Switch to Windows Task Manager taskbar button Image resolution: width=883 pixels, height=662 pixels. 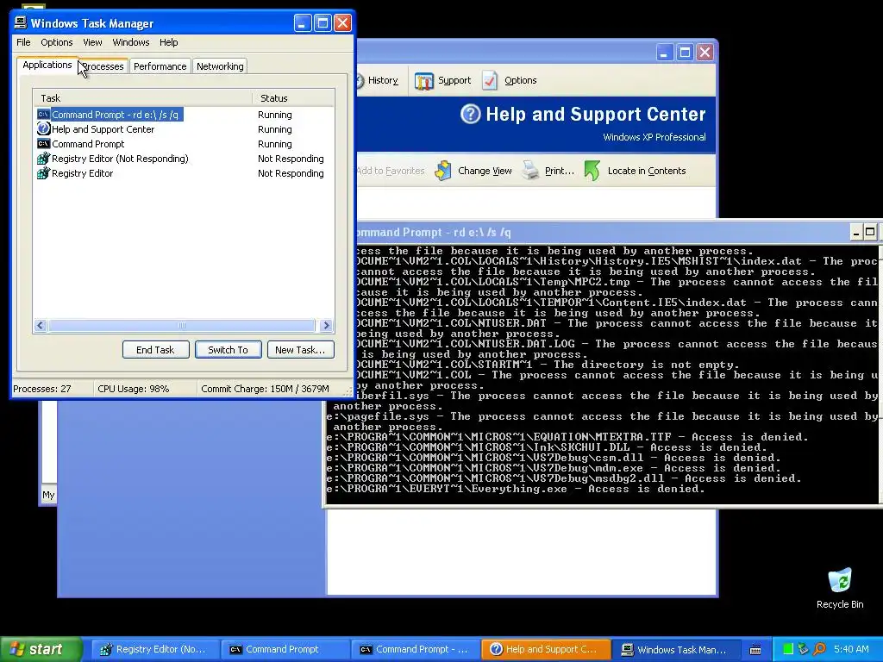tap(674, 650)
